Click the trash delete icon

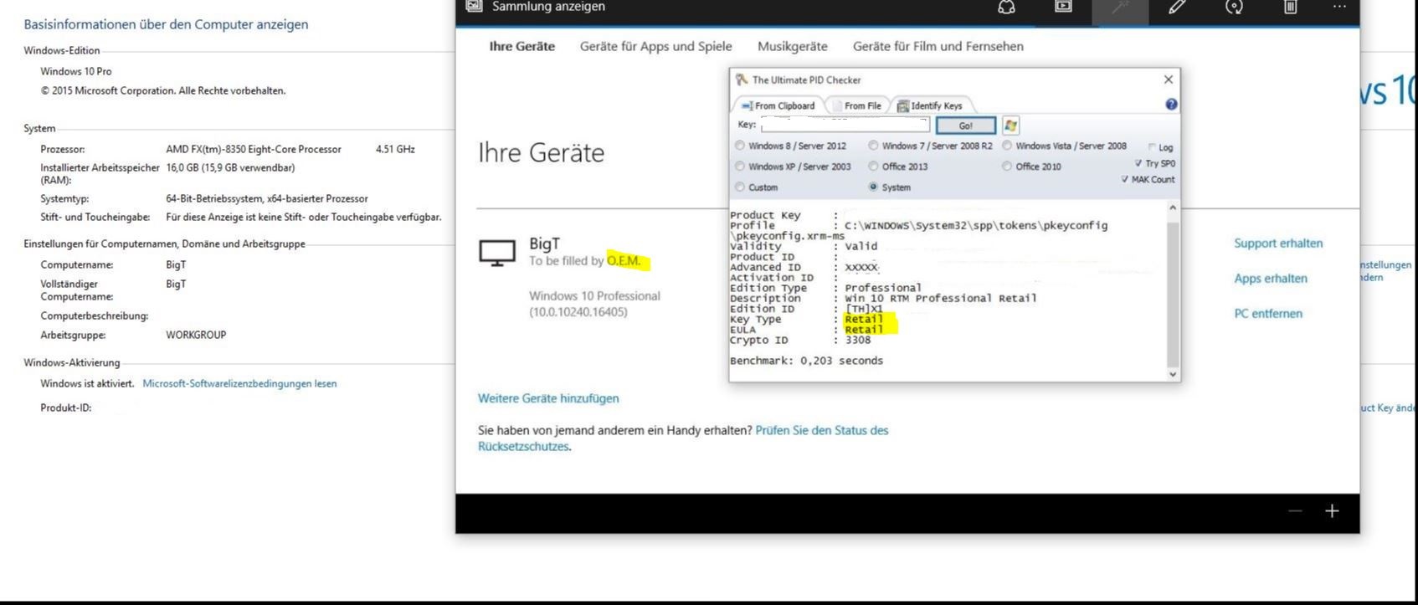pyautogui.click(x=1291, y=7)
